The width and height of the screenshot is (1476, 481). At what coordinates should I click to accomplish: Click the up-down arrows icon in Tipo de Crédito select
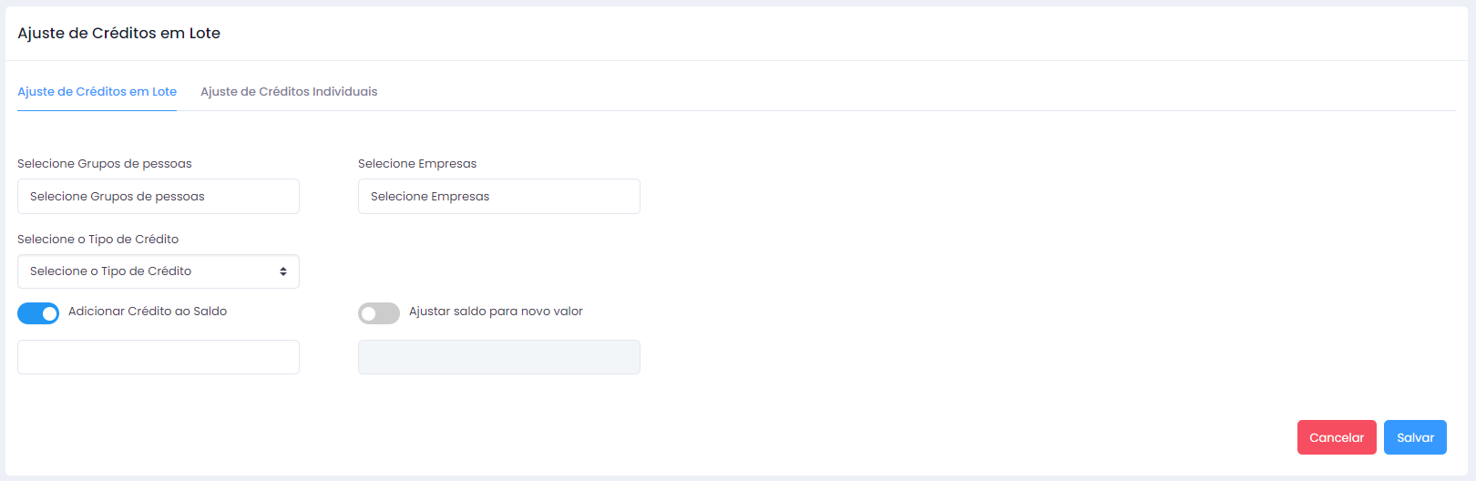[283, 271]
